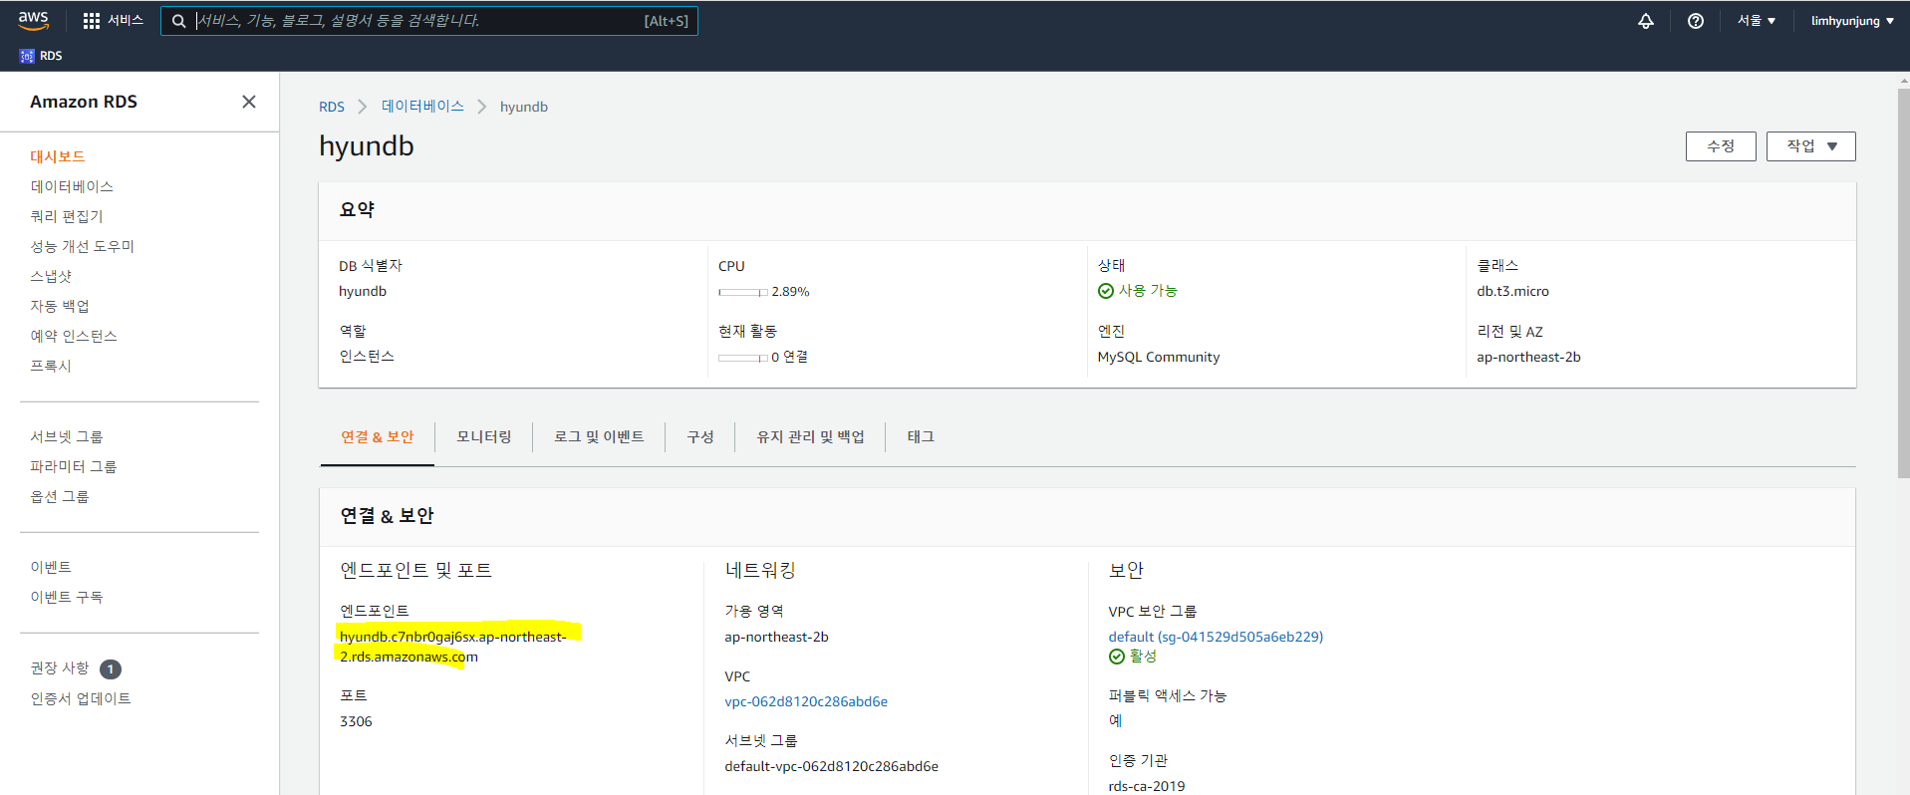Image resolution: width=1910 pixels, height=795 pixels.
Task: Open 권장 사항 in the sidebar
Action: pos(60,668)
